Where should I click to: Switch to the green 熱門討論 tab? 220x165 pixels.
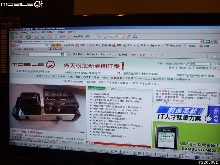[96, 89]
